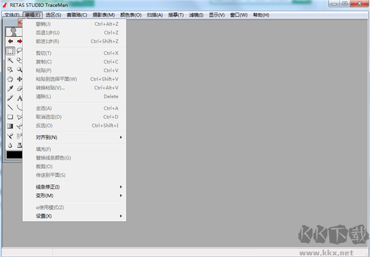Select the magnifier zoom tool
The height and width of the screenshot is (257, 370).
pyautogui.click(x=19, y=70)
